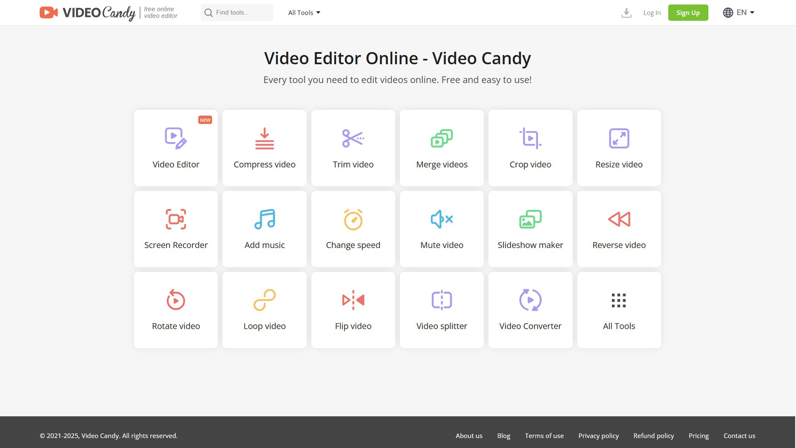This screenshot has width=796, height=448.
Task: Open the All Tools grid icon
Action: pyautogui.click(x=619, y=300)
